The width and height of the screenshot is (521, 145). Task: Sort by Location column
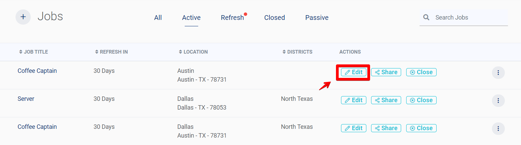[180, 52]
